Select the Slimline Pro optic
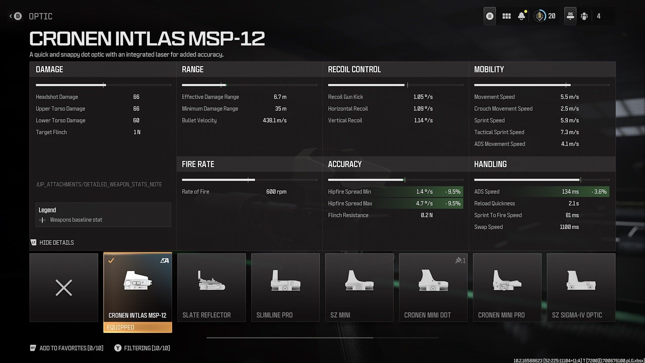The width and height of the screenshot is (645, 363). pos(286,288)
